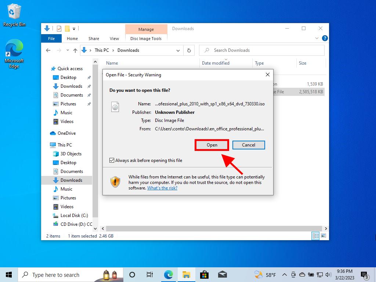
Task: Click the Properties quick access toolbar icon
Action: pos(59,29)
